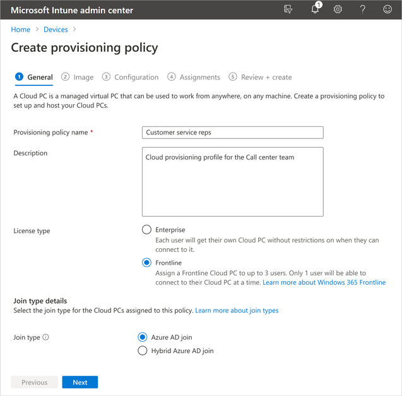Click the Microsoft Intune admin center title
The width and height of the screenshot is (402, 396).
coord(72,10)
